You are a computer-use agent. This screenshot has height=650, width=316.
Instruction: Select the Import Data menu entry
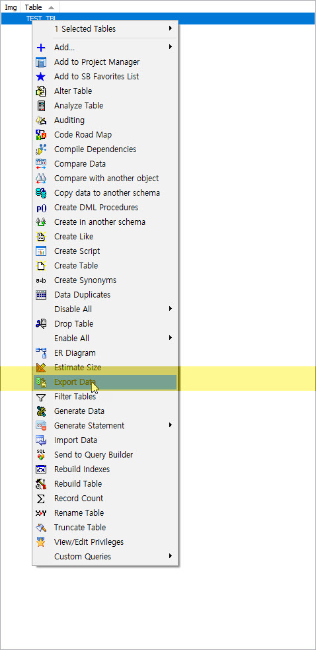[x=105, y=440]
